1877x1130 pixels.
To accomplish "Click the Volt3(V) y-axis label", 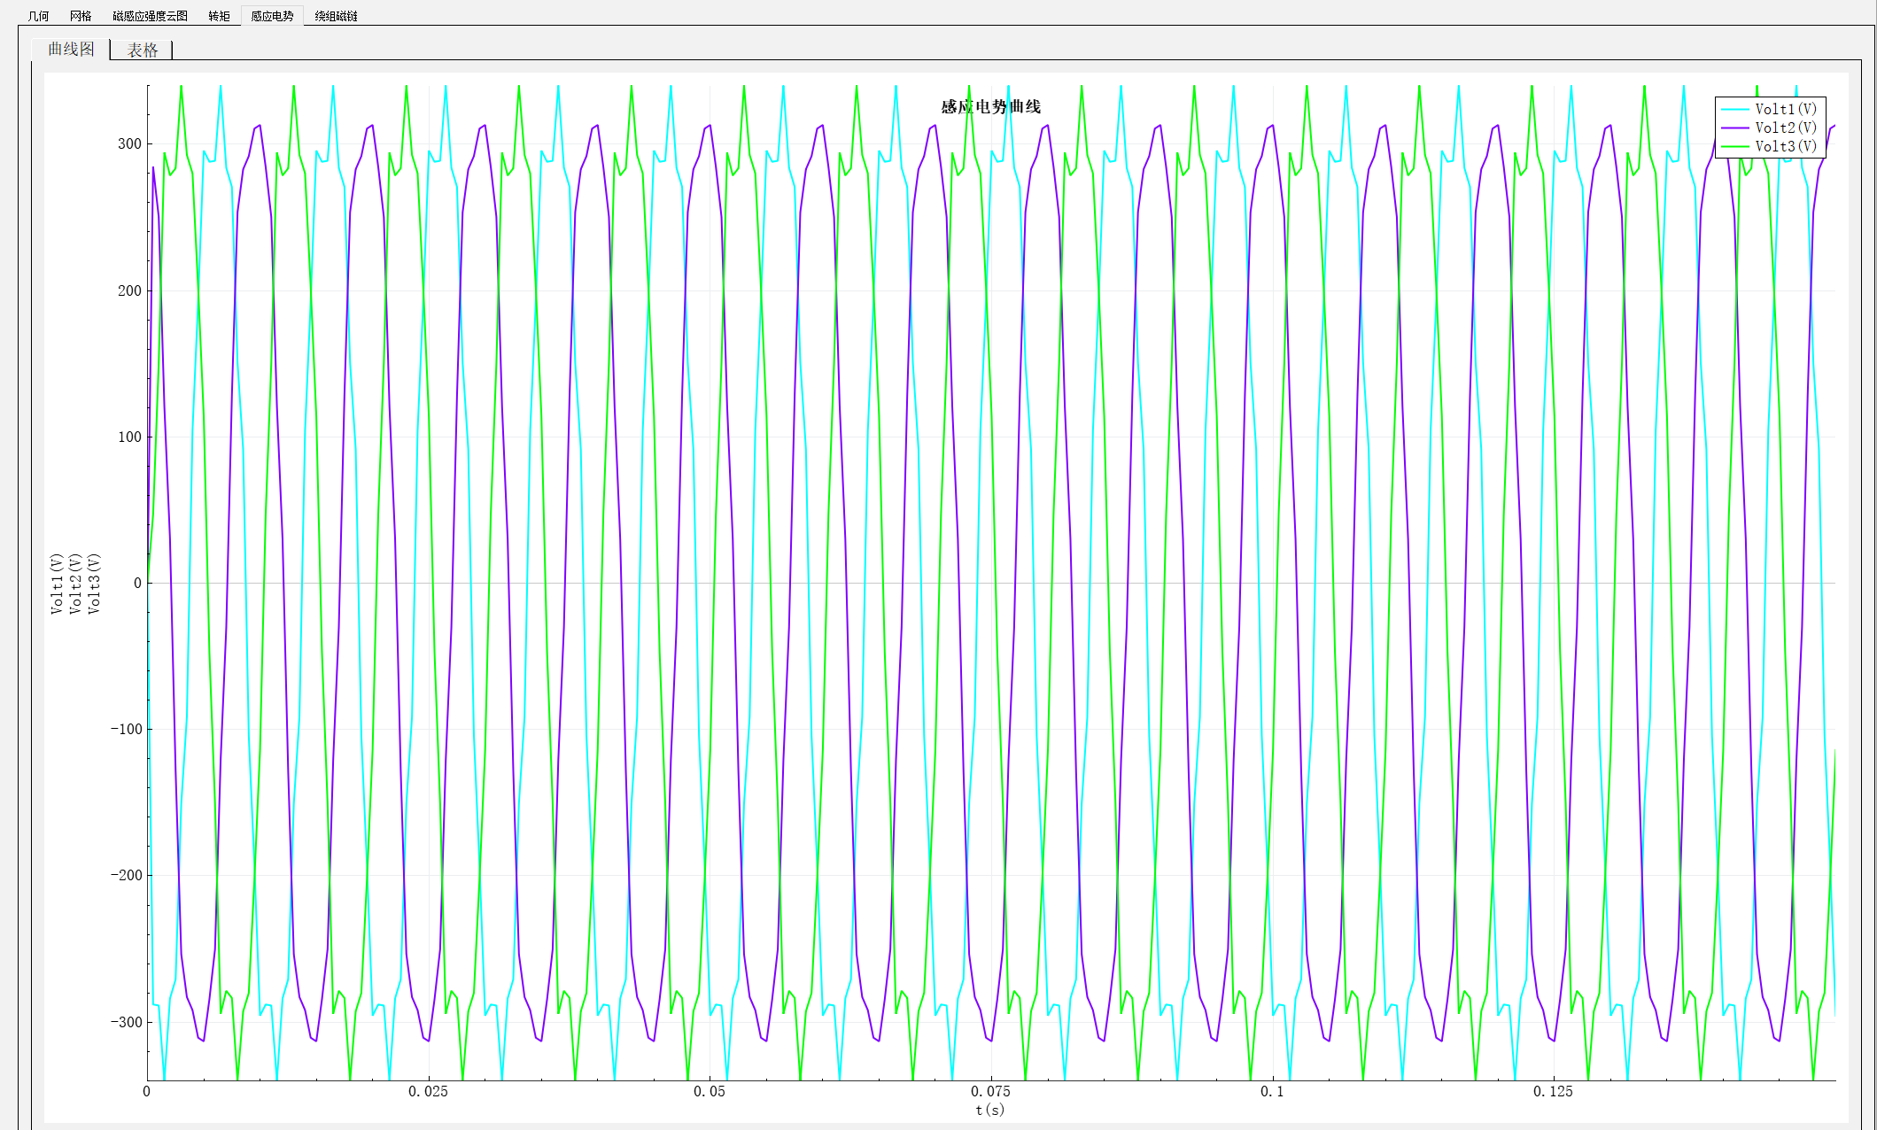I will (94, 584).
